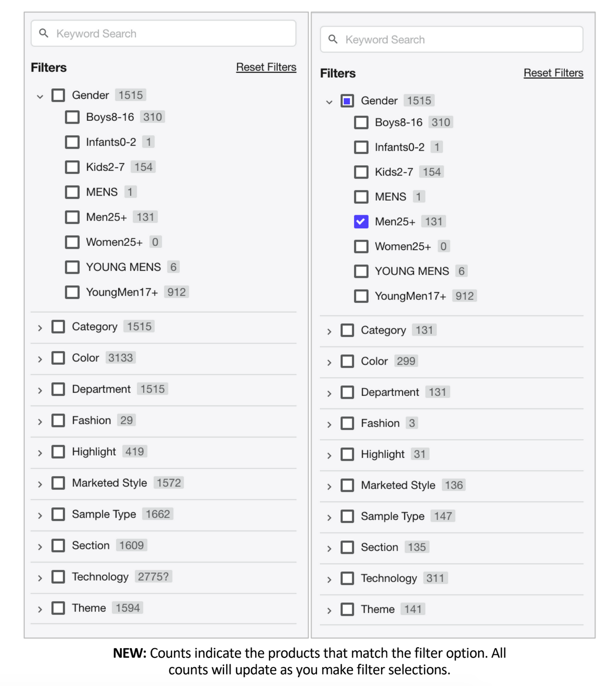Expand the Theme filter showing 141
This screenshot has width=605, height=686.
329,611
